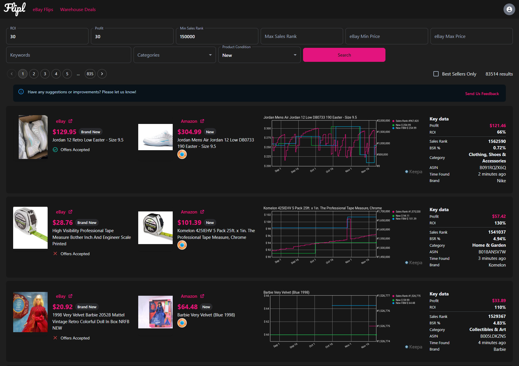Image resolution: width=519 pixels, height=366 pixels.
Task: Click Keepa logo on Komelon price chart
Action: [414, 263]
